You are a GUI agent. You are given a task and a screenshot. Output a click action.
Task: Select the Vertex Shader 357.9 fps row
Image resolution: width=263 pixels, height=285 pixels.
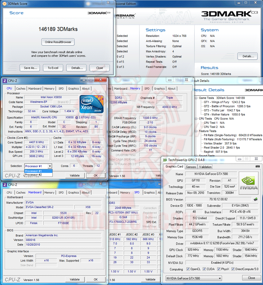220,143
